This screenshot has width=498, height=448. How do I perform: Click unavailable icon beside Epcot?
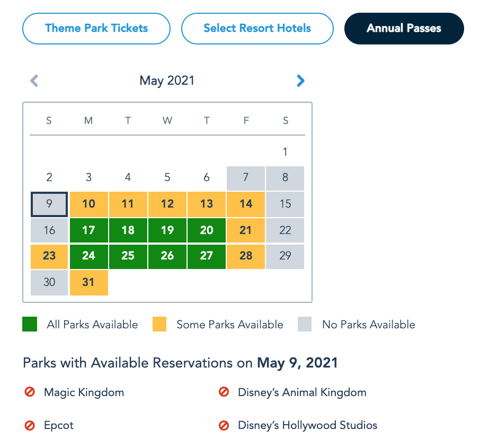pyautogui.click(x=30, y=425)
